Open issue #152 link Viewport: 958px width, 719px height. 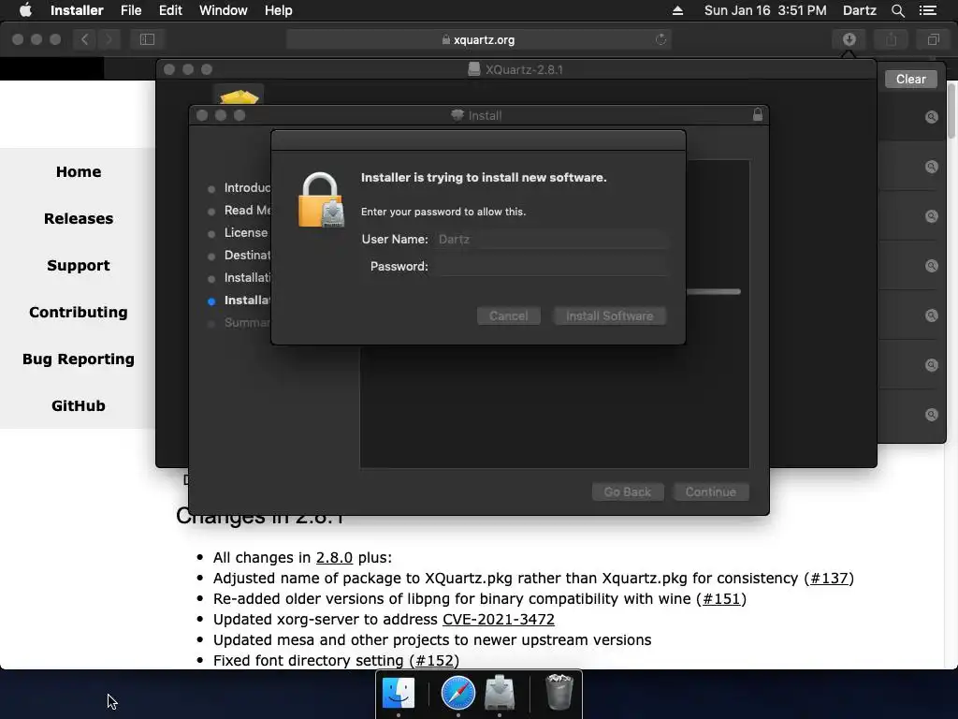[x=434, y=660]
